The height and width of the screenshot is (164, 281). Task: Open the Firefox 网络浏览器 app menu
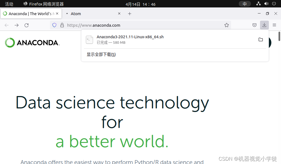coord(44,4)
